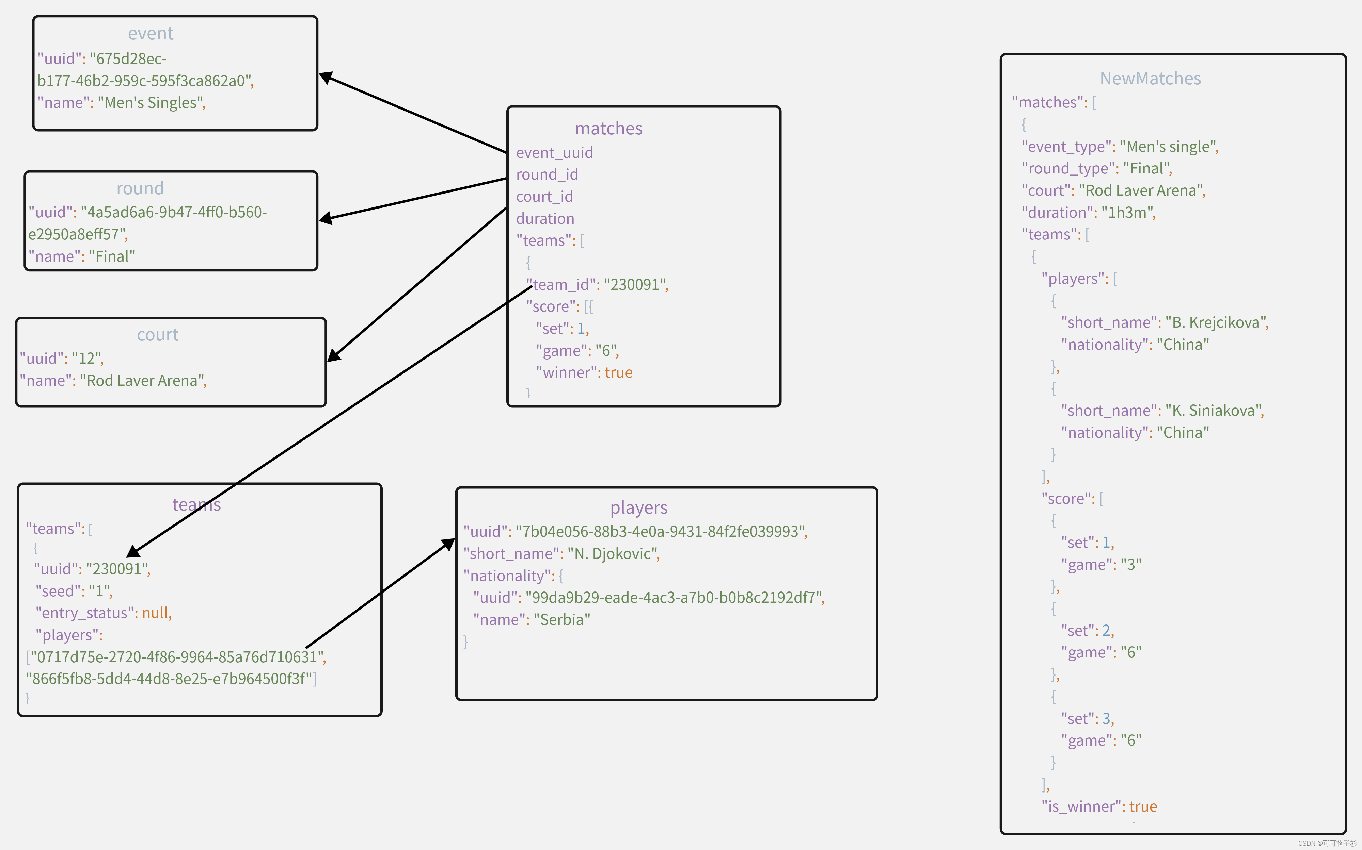Click the "game": "3" line in NewMatches
The image size is (1362, 850).
click(1102, 565)
